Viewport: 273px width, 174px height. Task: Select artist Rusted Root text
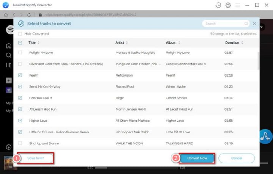(x=125, y=86)
